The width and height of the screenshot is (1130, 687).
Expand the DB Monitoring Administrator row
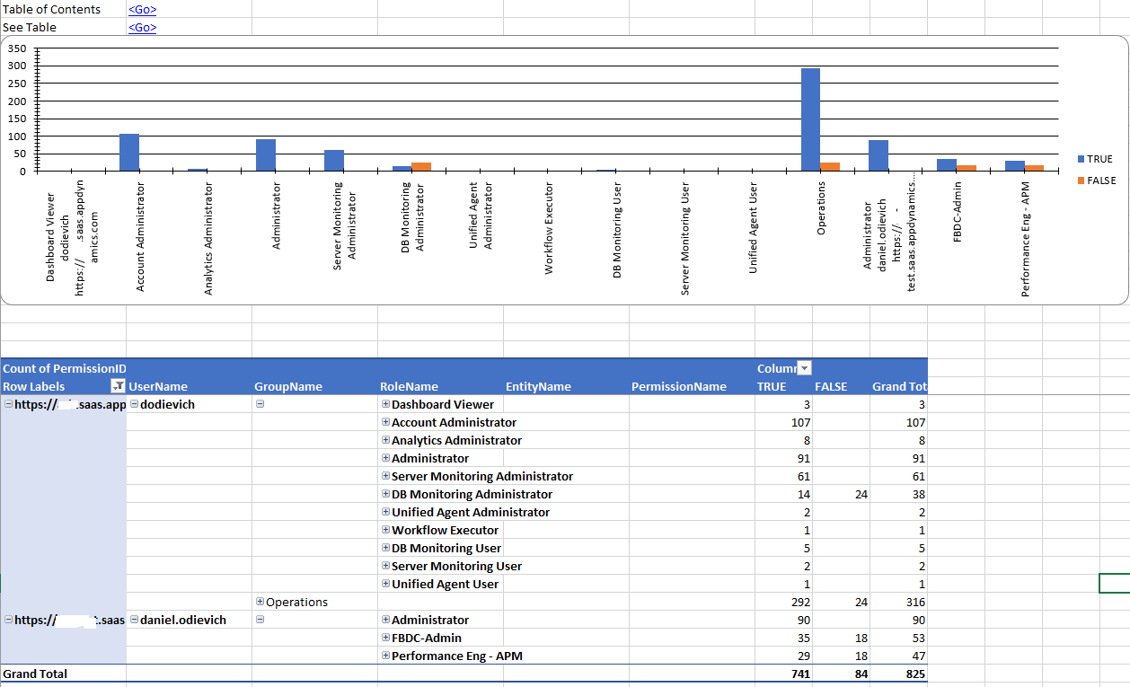pyautogui.click(x=386, y=494)
